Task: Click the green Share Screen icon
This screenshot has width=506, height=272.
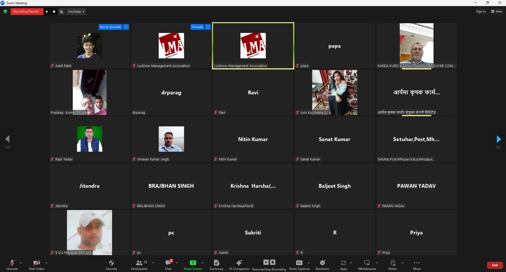Action: click(193, 263)
